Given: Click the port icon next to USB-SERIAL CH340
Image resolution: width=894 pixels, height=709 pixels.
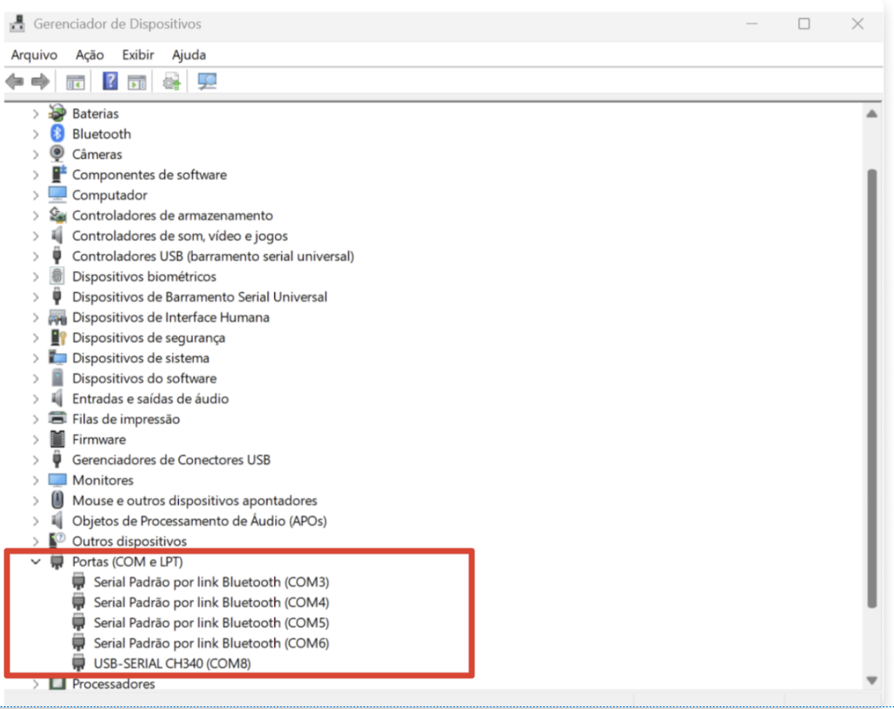Looking at the screenshot, I should 79,663.
